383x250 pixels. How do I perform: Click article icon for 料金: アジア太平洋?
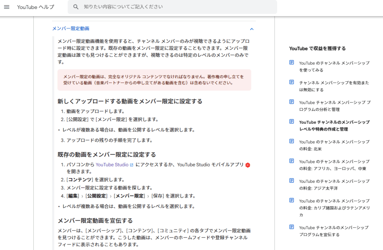click(x=292, y=181)
